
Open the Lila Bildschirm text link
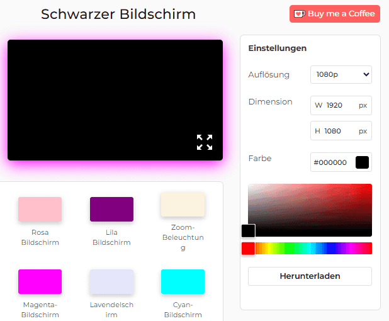tap(111, 237)
